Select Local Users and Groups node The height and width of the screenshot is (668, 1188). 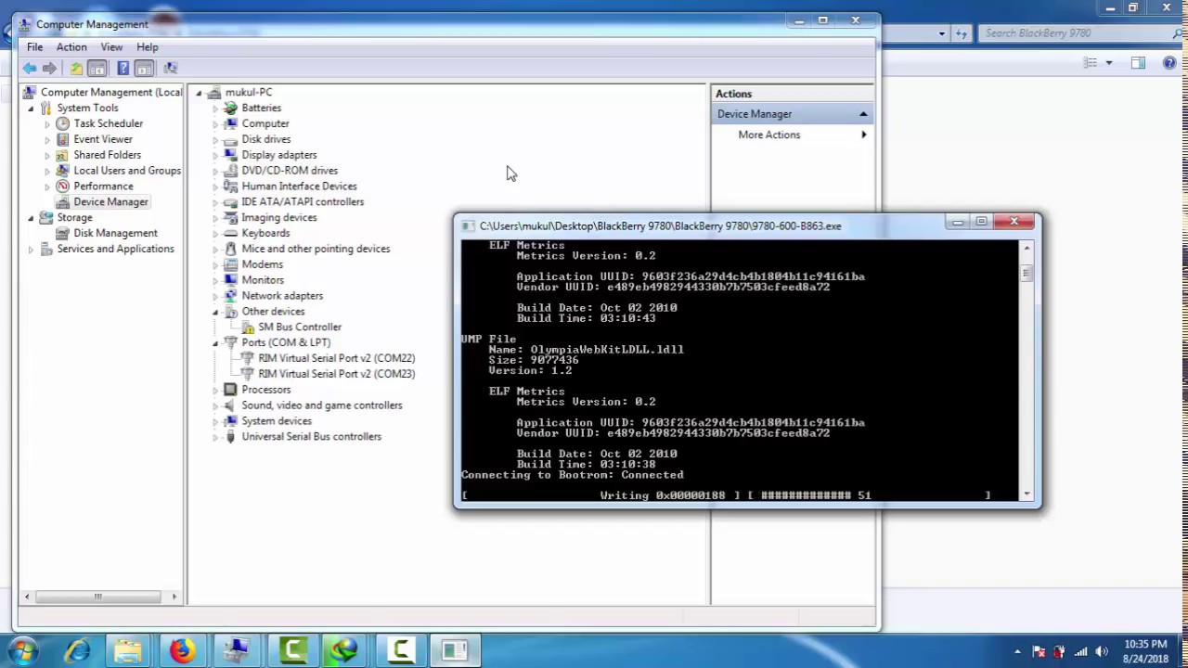click(x=127, y=171)
